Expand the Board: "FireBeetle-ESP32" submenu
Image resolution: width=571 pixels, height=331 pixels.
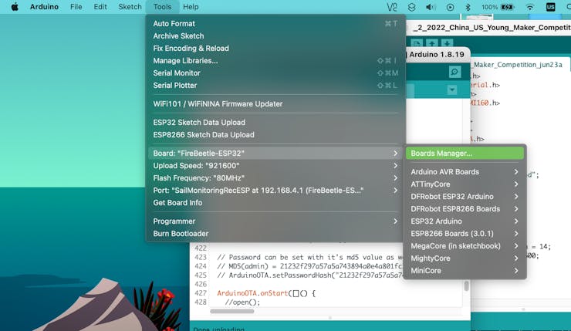tap(275, 154)
